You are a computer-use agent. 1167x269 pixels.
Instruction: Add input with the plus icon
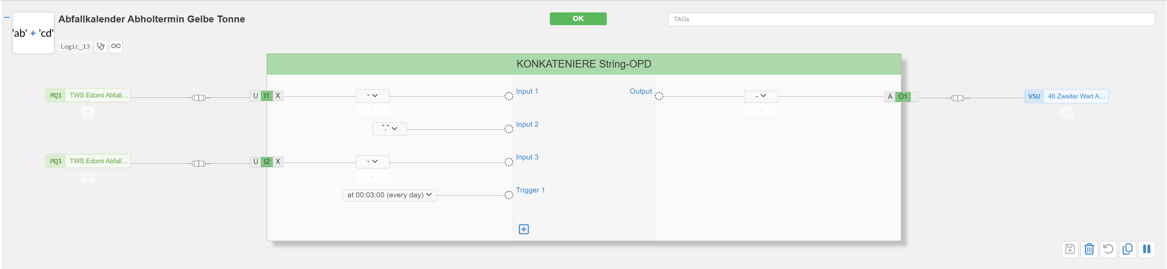point(524,229)
